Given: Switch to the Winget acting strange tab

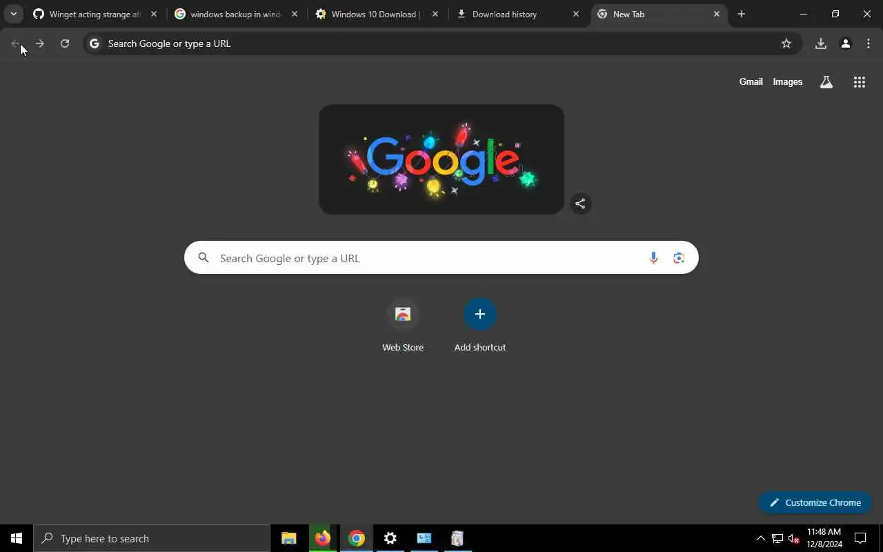Looking at the screenshot, I should coord(96,14).
